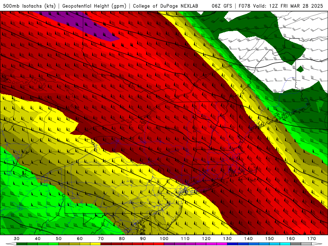The height and width of the screenshot is (246, 328).
Task: Click the '06Z GFS' model run label
Action: pos(222,6)
